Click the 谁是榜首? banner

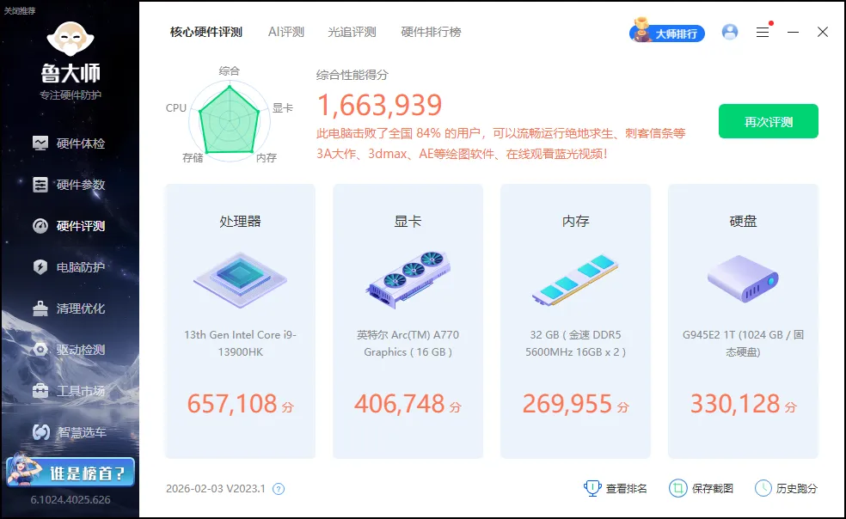[x=70, y=471]
